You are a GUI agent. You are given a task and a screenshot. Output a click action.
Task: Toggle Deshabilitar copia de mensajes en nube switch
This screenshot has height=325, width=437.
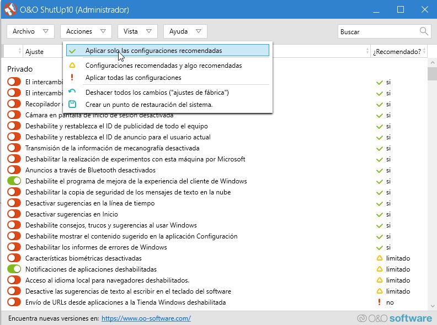coord(14,192)
